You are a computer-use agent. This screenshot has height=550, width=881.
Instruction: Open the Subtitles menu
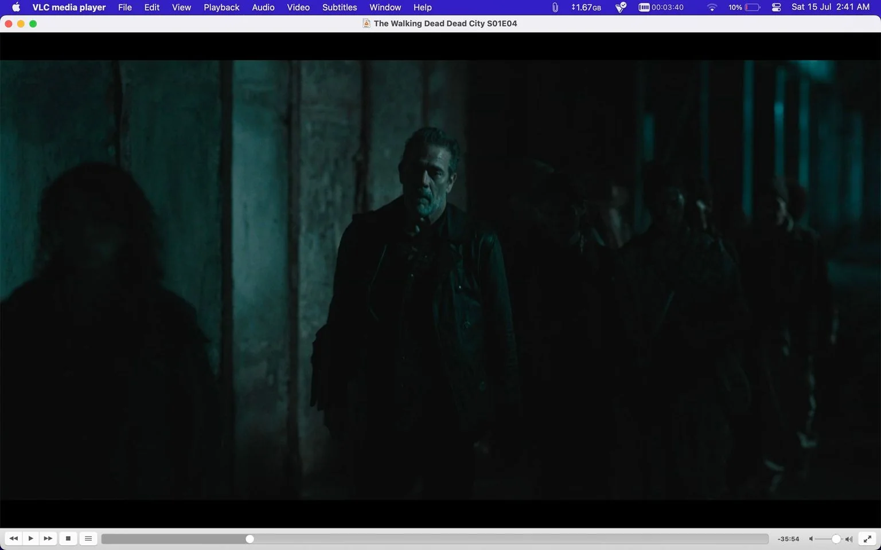340,7
